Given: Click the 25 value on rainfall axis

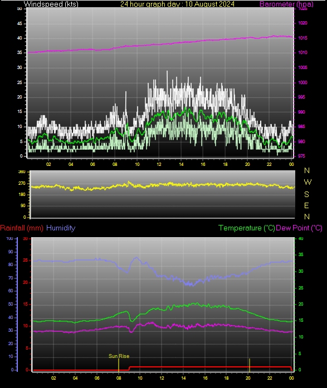Looking at the screenshot, I should (25, 261).
